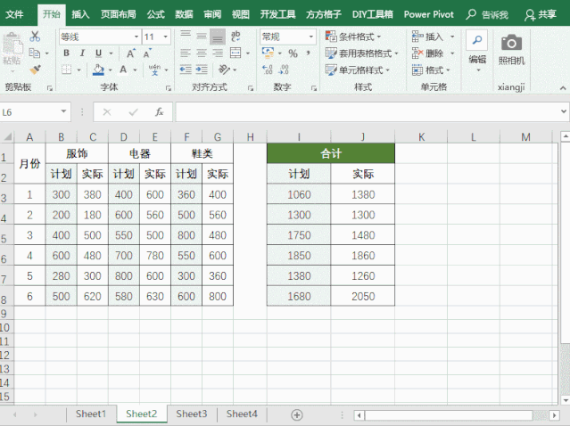
Task: Increase decimal places
Action: (268, 70)
